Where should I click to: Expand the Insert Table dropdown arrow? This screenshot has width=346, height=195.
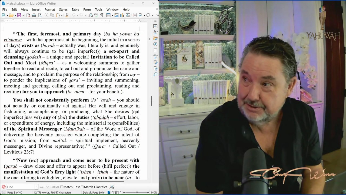[x=112, y=15]
